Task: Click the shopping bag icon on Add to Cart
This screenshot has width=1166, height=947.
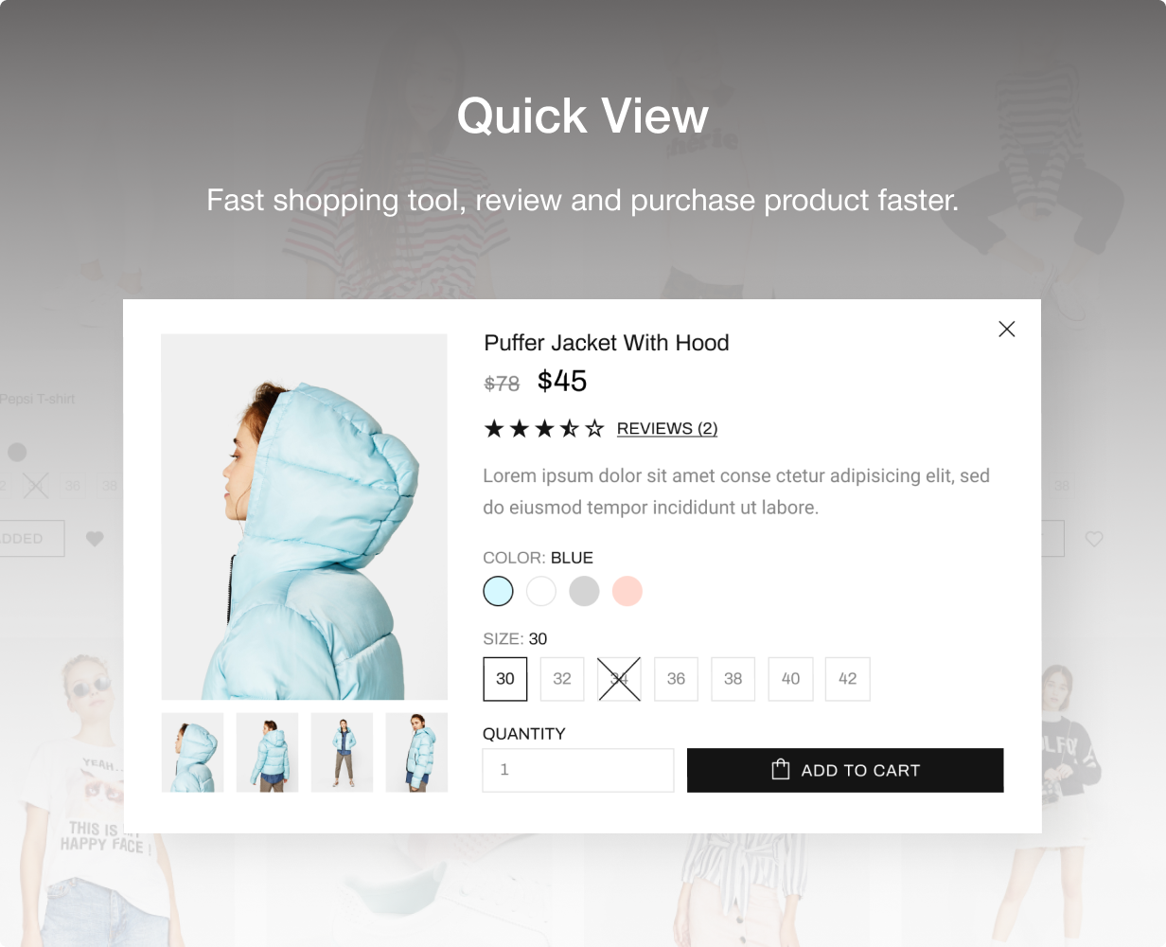Action: point(780,769)
